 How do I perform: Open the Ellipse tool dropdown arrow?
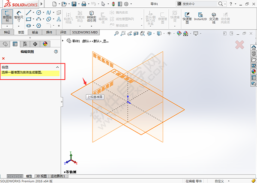[x=54, y=19]
